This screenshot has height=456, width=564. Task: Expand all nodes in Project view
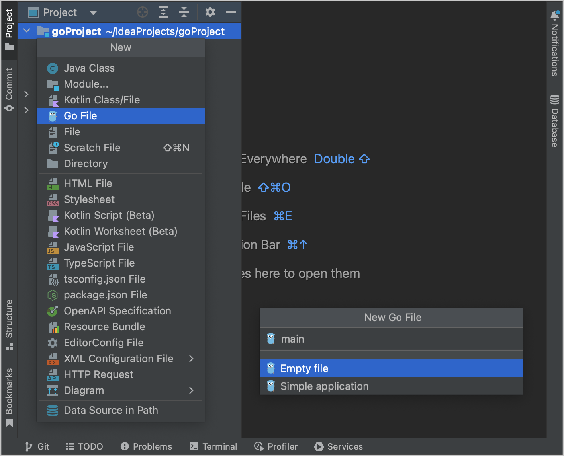pyautogui.click(x=163, y=12)
